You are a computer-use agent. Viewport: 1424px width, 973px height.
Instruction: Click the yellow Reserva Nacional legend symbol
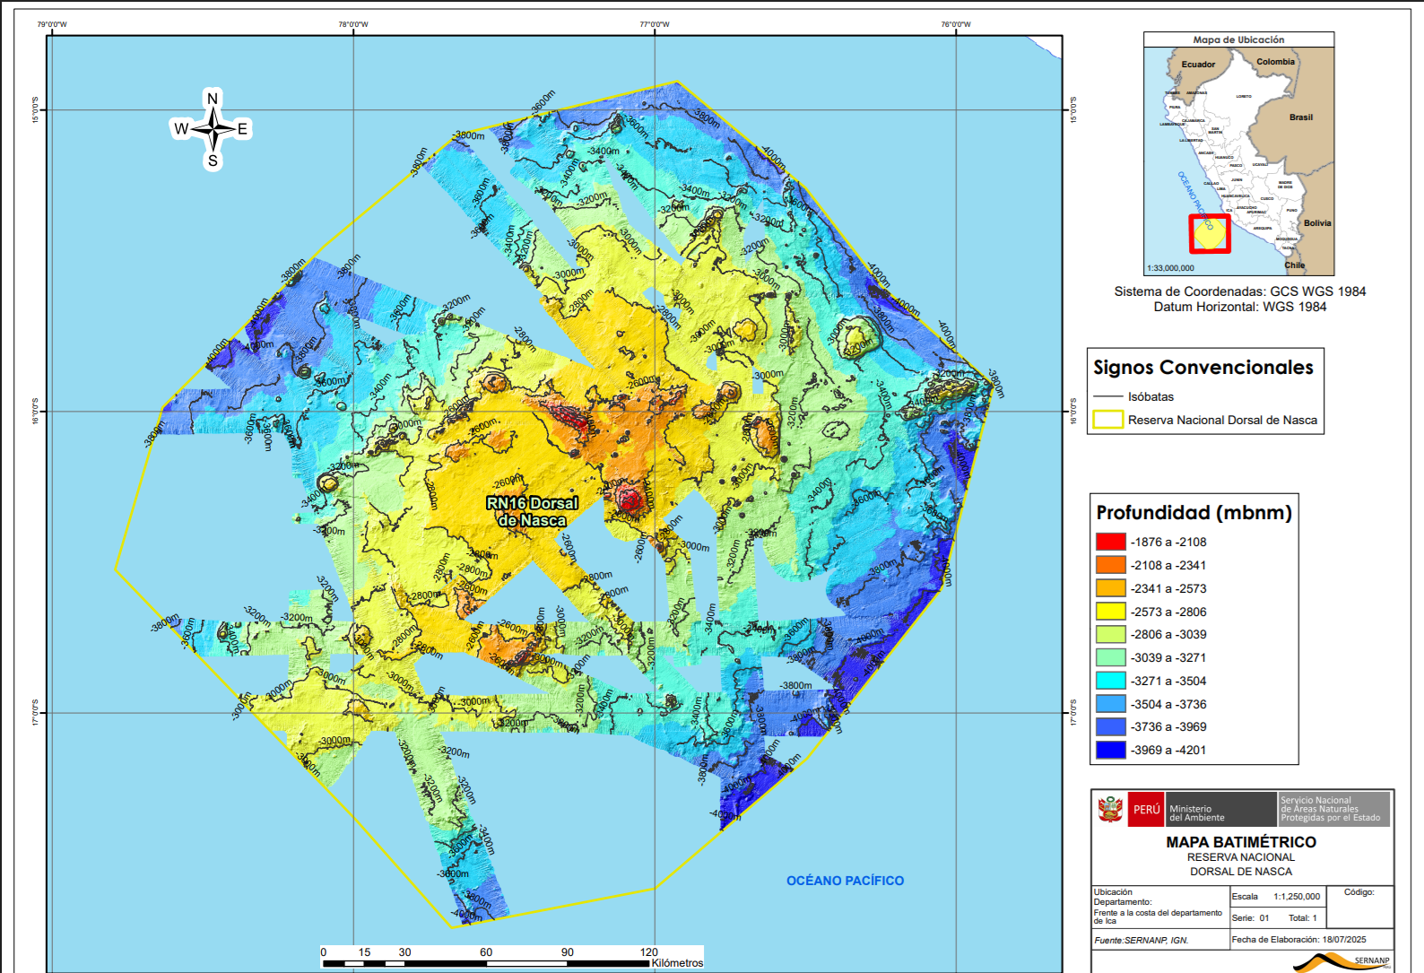[1107, 420]
